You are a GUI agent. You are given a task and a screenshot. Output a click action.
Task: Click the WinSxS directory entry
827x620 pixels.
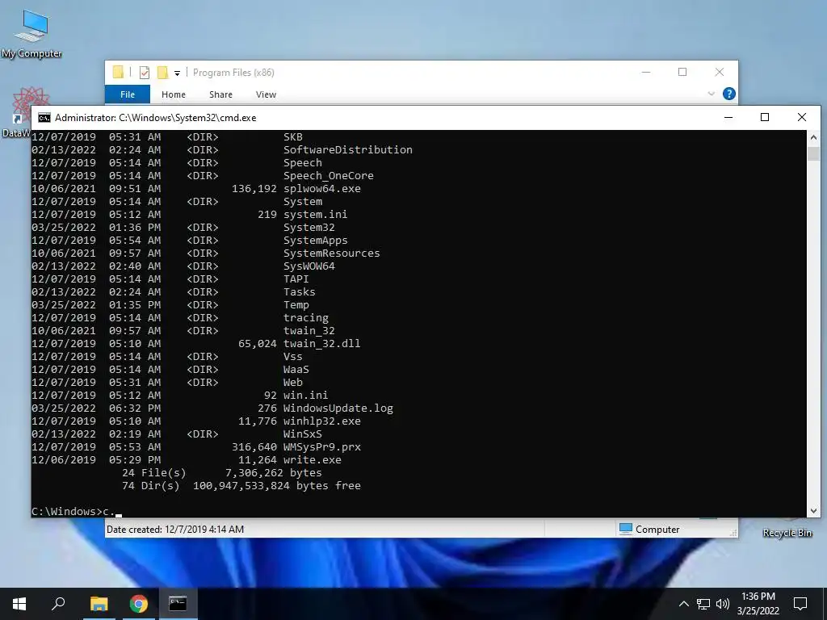click(x=302, y=434)
